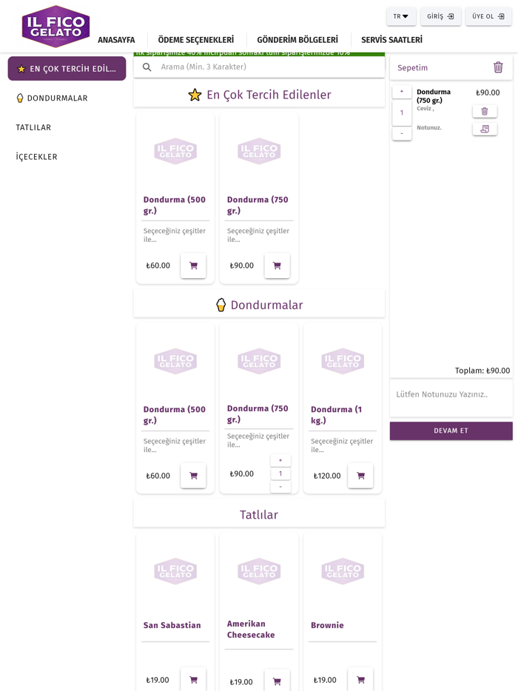This screenshot has width=518, height=691.
Task: Empty the basket with the Sepetim trash icon
Action: tap(498, 67)
